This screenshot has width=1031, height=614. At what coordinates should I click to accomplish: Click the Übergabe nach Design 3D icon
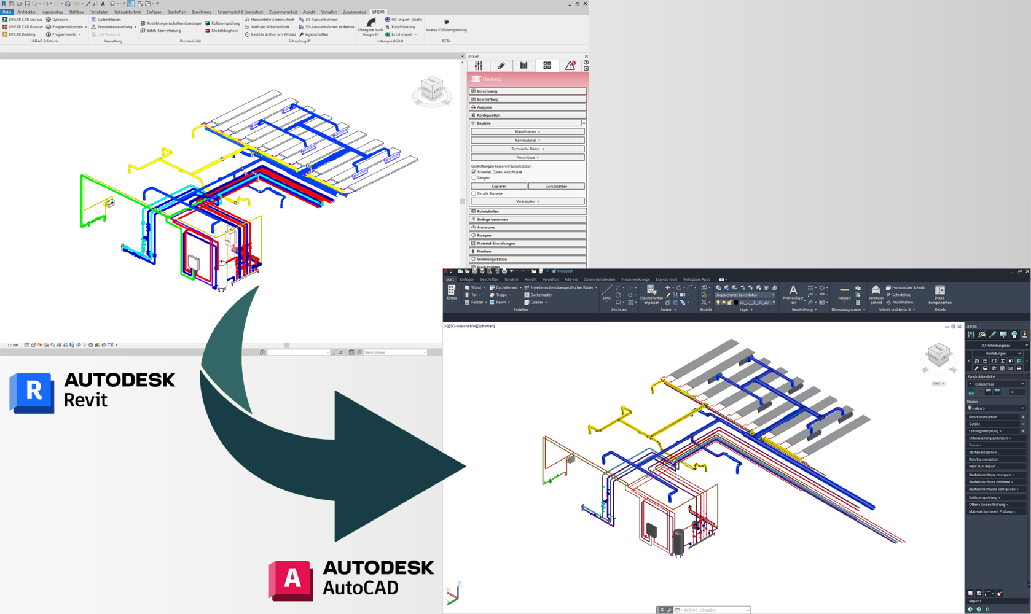pyautogui.click(x=370, y=23)
